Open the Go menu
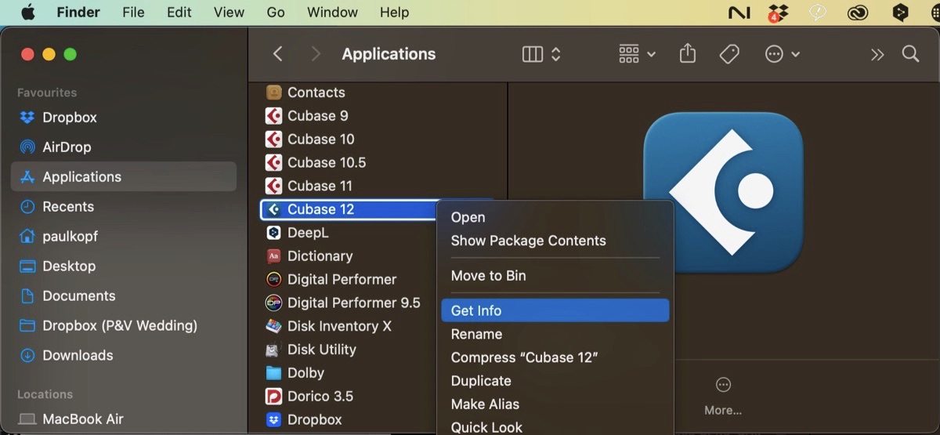 click(x=276, y=13)
